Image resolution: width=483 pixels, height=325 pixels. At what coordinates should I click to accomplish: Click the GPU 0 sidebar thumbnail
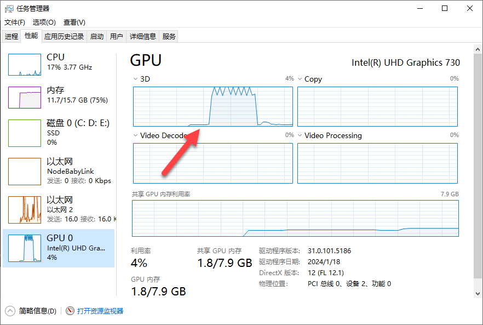[x=25, y=248]
